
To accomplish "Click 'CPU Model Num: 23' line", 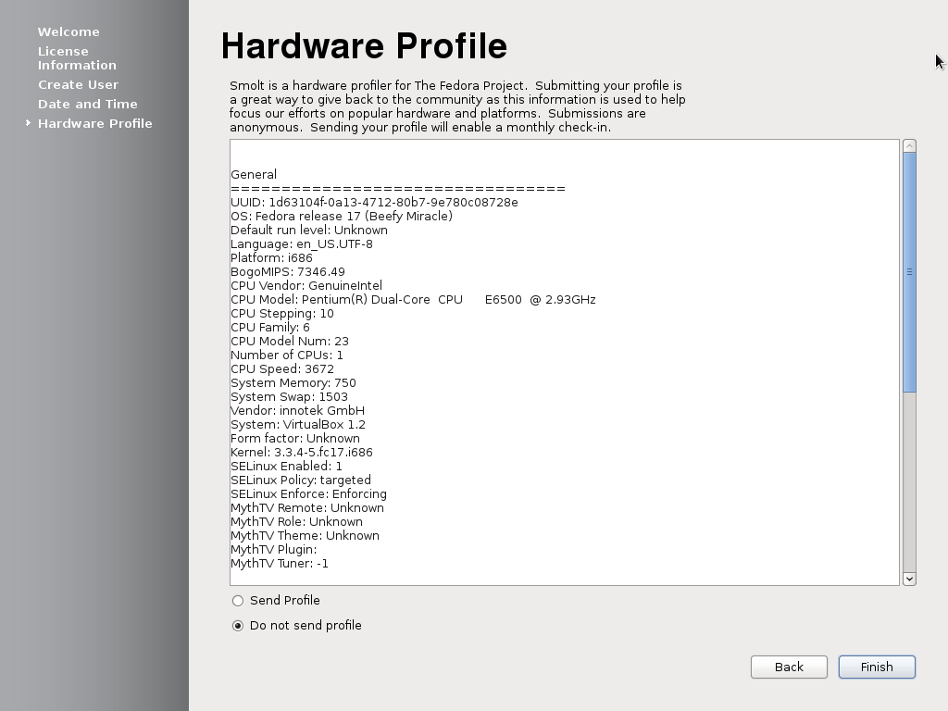I will pos(290,342).
